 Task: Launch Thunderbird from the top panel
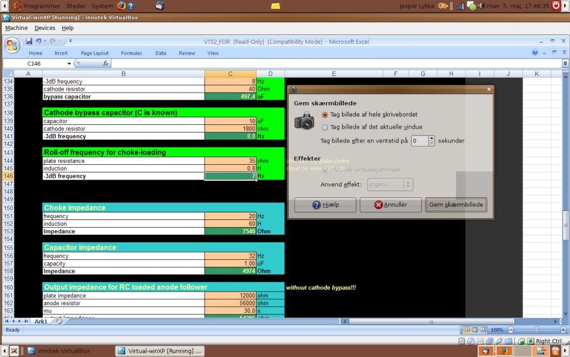160,6
